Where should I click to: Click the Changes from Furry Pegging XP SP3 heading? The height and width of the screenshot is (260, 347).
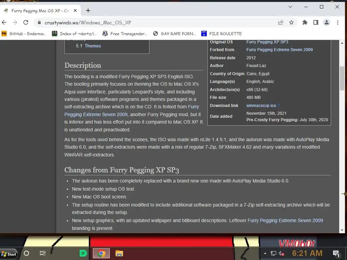point(122,170)
